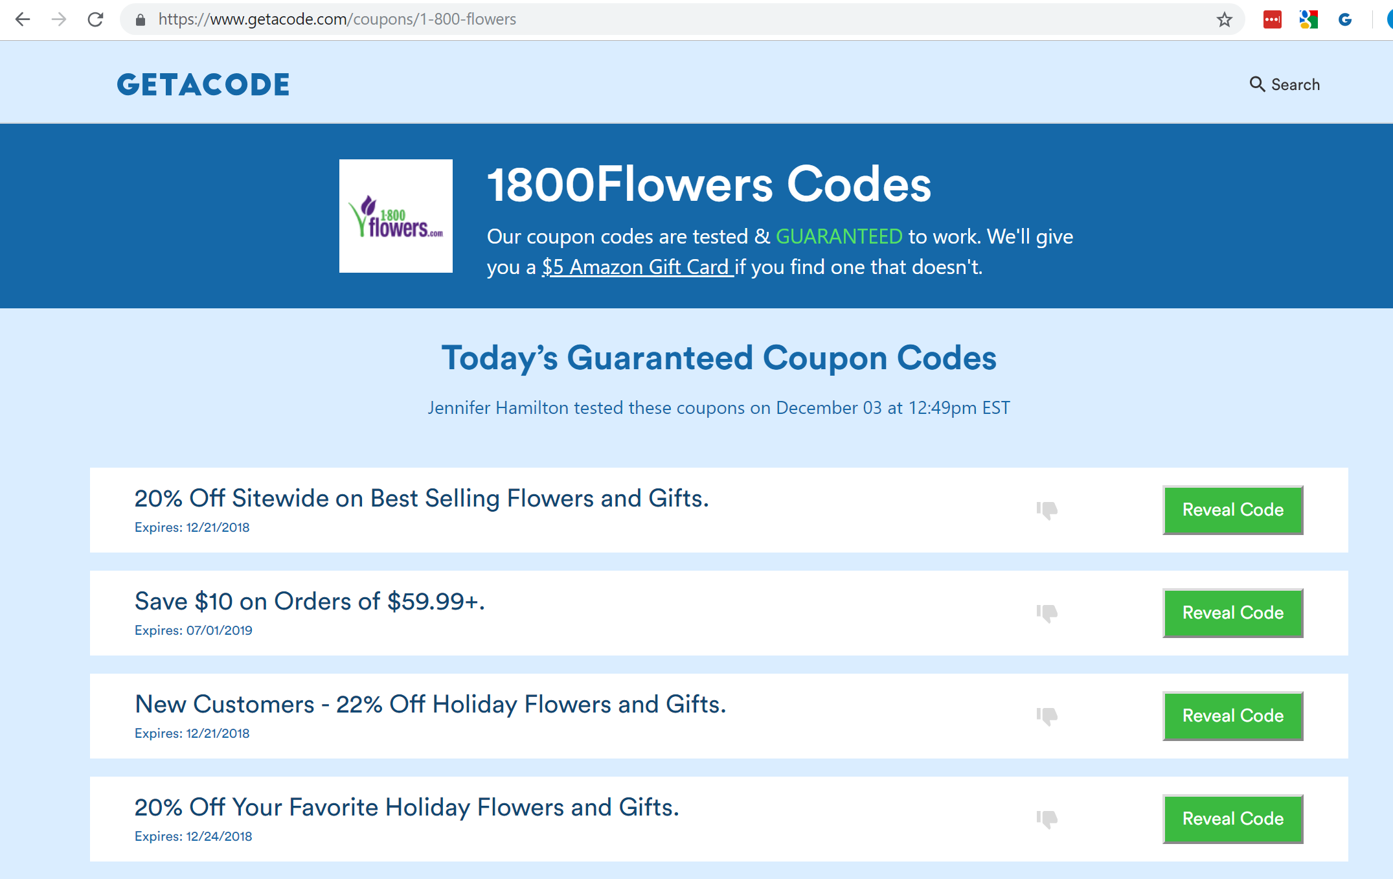
Task: Click the 1800Flowers logo thumbnail
Action: [396, 216]
